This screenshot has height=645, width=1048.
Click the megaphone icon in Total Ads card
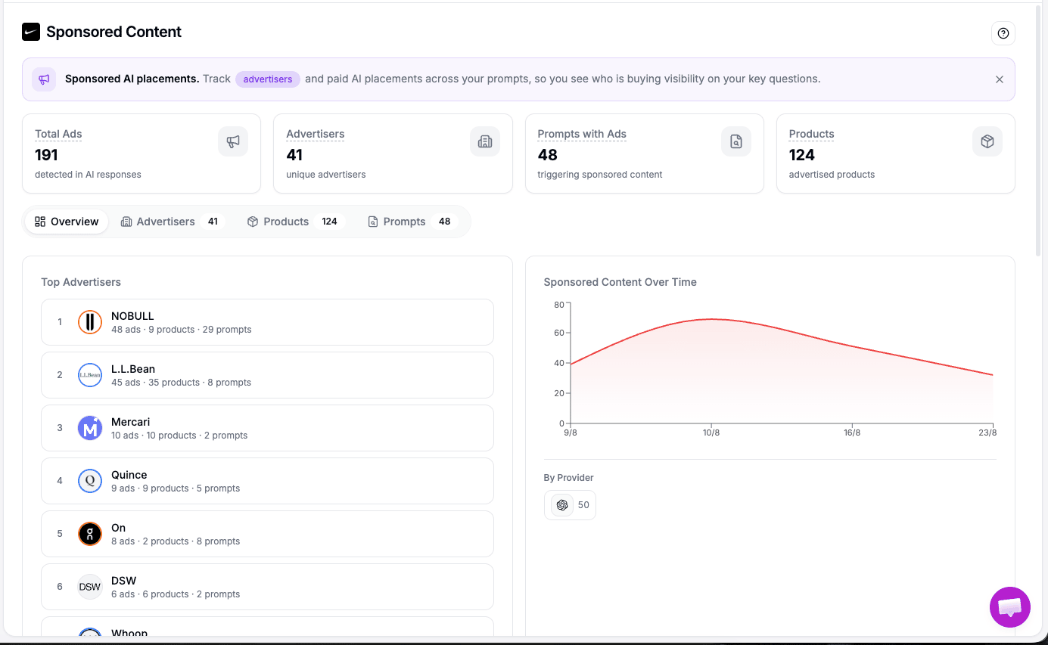[233, 141]
